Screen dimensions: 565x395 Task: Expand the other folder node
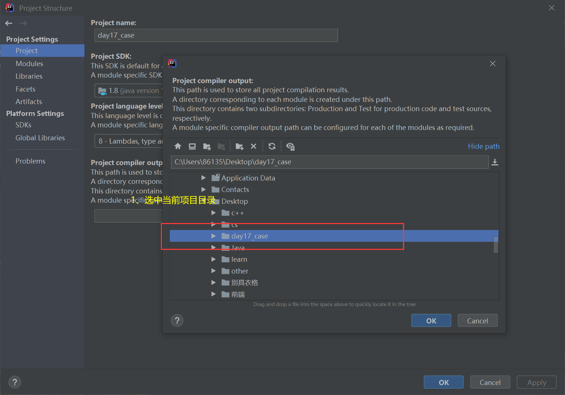tap(213, 271)
